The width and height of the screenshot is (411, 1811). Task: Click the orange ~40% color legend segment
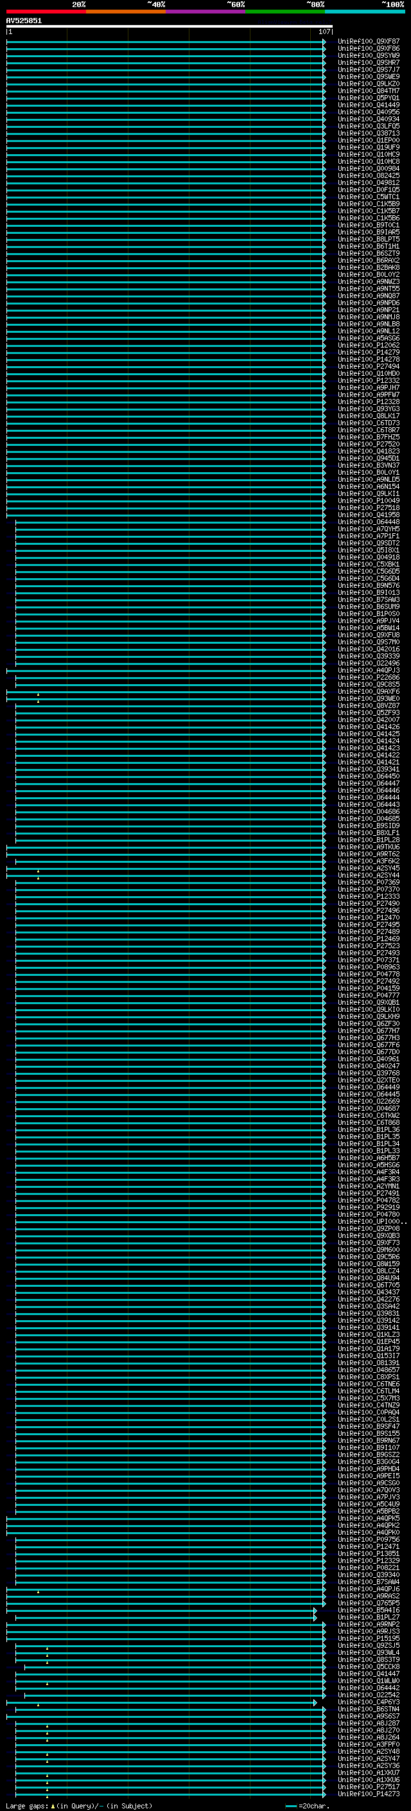click(126, 12)
